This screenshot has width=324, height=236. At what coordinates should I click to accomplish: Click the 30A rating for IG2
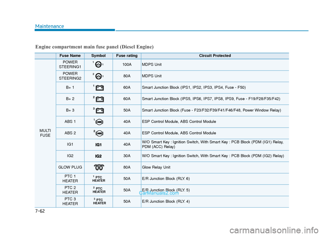tap(127, 156)
